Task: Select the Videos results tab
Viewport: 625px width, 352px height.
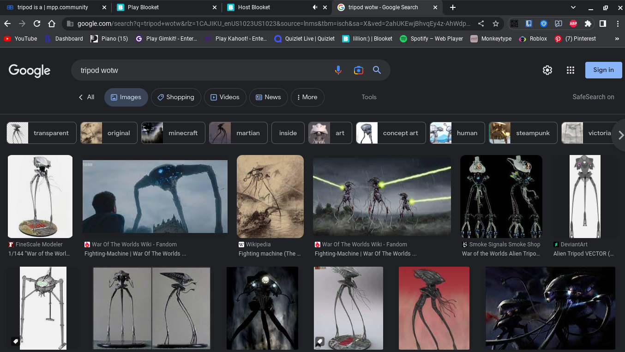Action: [x=225, y=97]
